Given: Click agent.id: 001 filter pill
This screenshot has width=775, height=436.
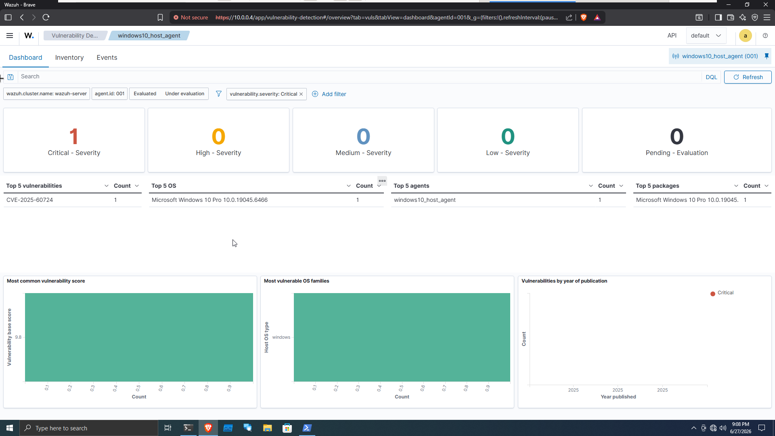Looking at the screenshot, I should (109, 94).
